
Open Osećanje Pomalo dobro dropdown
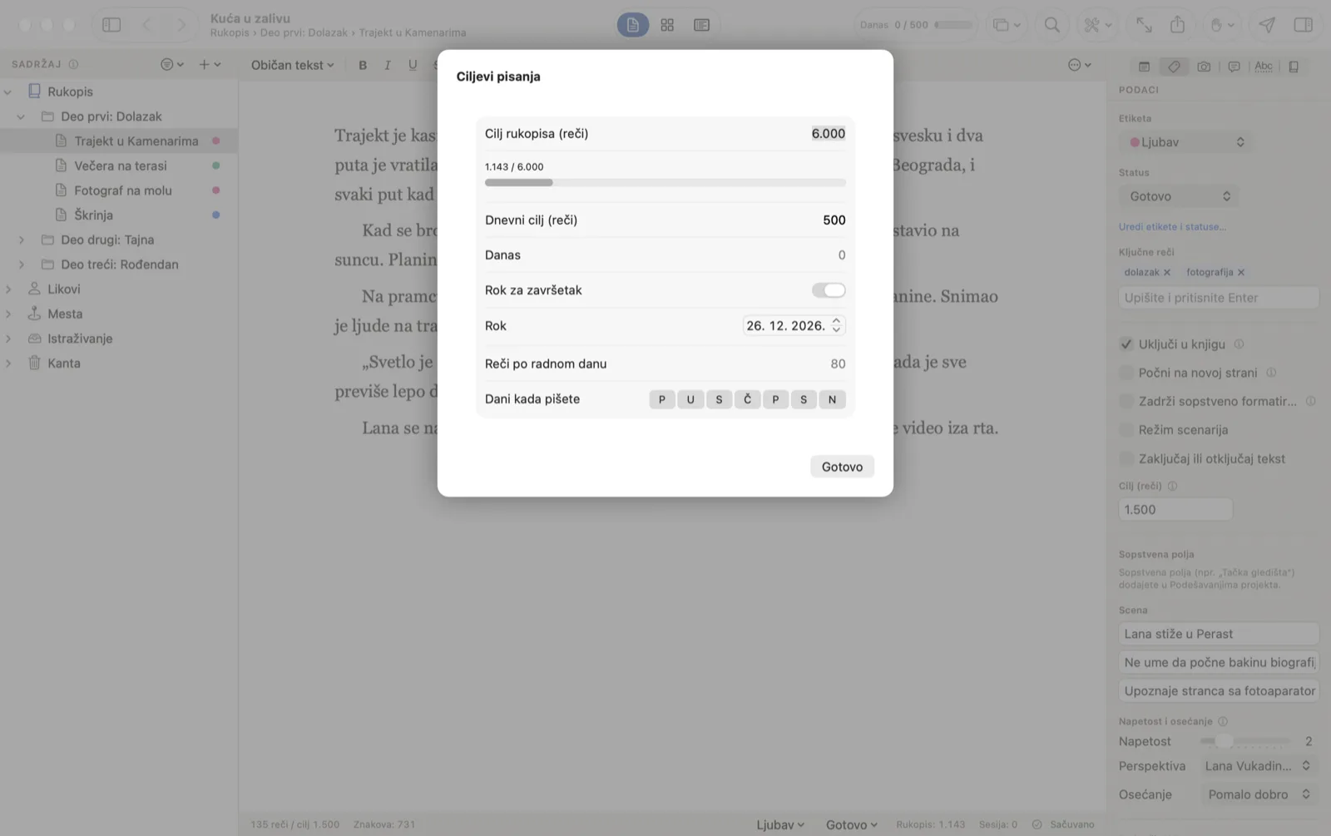click(x=1259, y=794)
